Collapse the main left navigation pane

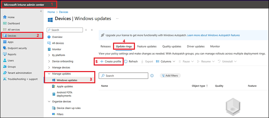coord(41,11)
